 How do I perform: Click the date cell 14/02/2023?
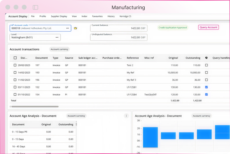click(24, 72)
